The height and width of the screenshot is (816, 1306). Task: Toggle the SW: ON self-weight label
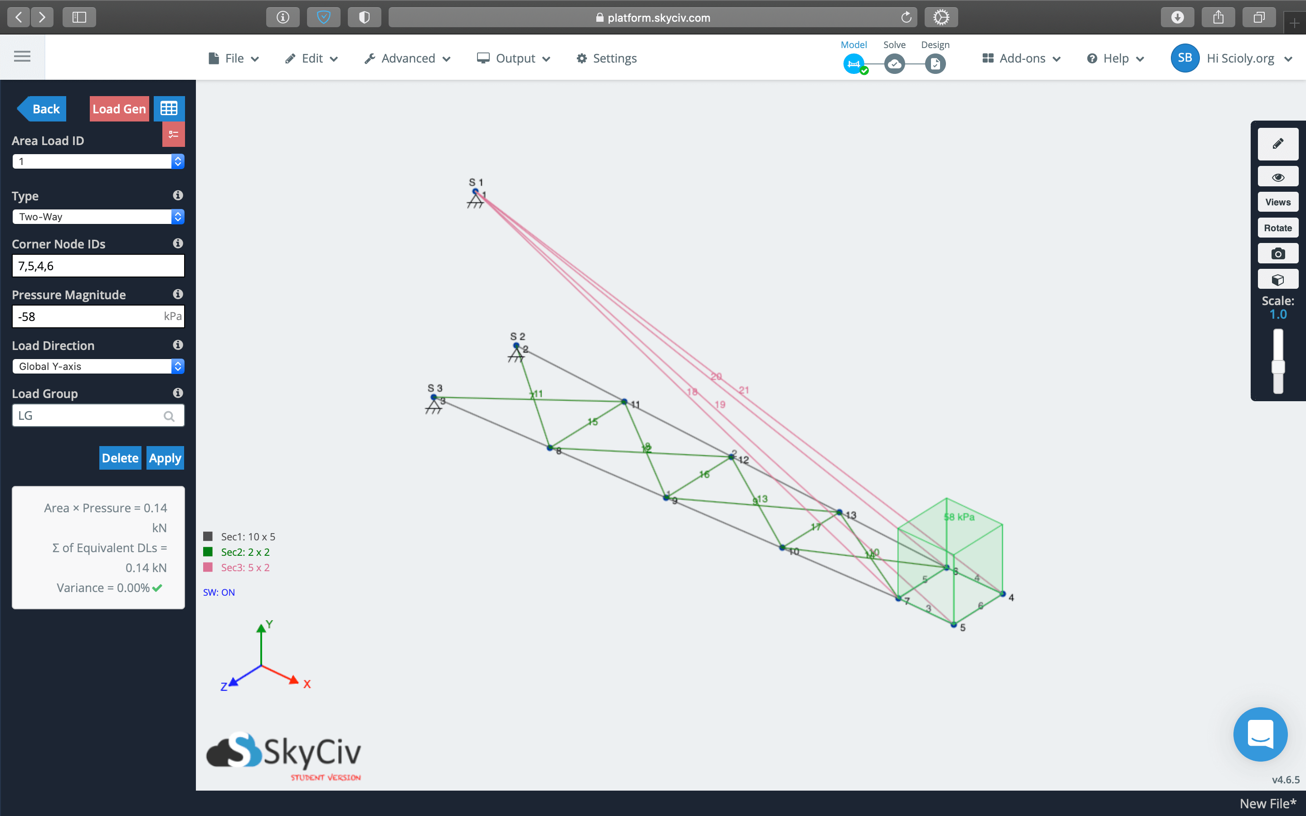click(219, 592)
